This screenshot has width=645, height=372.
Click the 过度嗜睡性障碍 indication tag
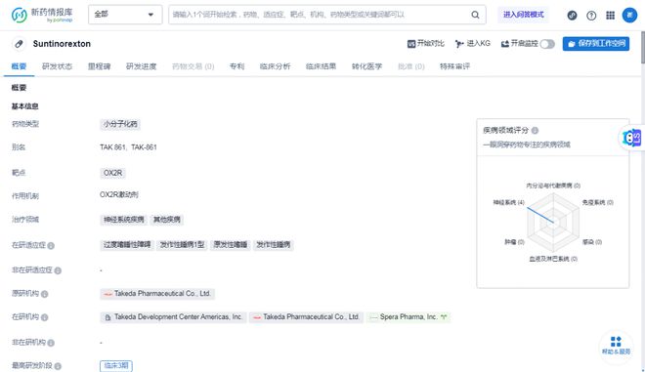coord(127,245)
